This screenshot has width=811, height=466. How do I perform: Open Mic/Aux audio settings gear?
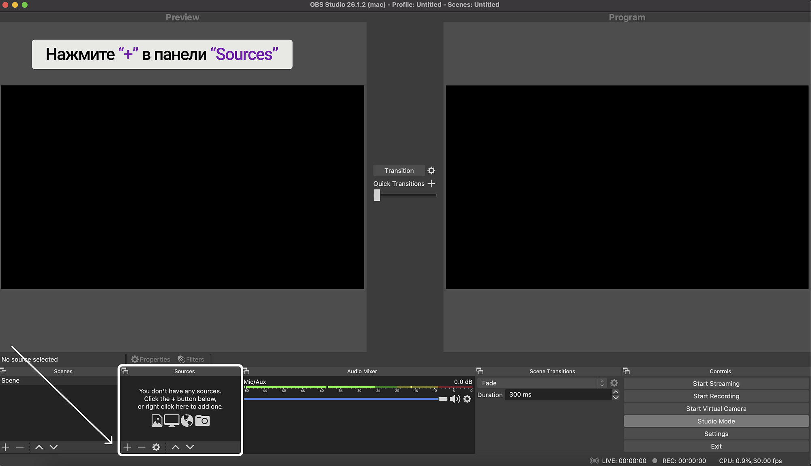(467, 399)
